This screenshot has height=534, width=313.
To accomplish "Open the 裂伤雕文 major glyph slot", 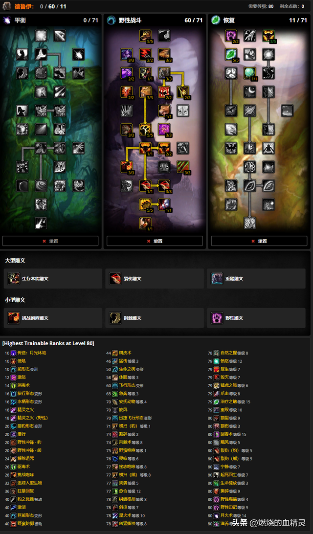I will coord(155,279).
